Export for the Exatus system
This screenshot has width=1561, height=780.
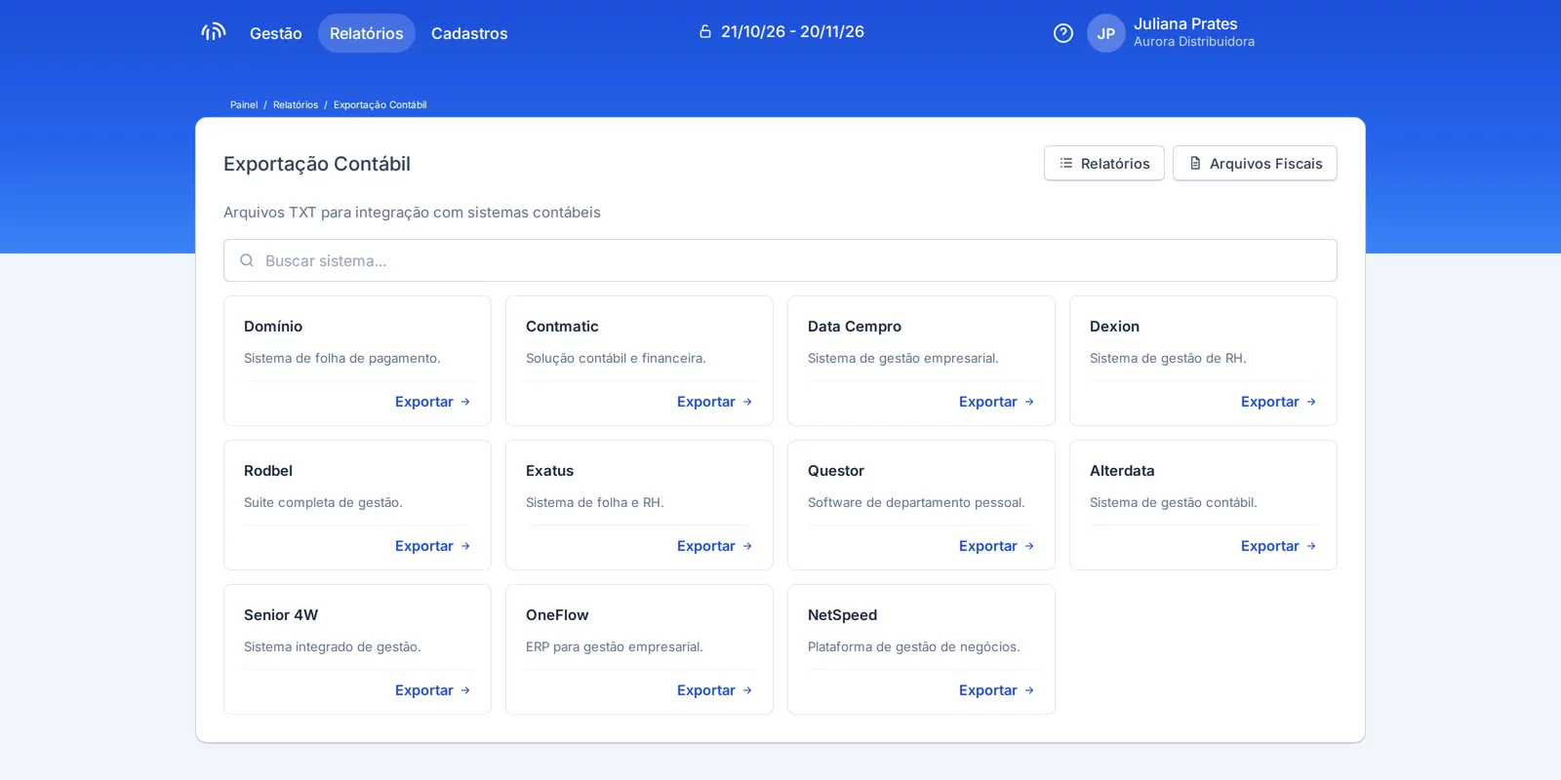pyautogui.click(x=715, y=546)
